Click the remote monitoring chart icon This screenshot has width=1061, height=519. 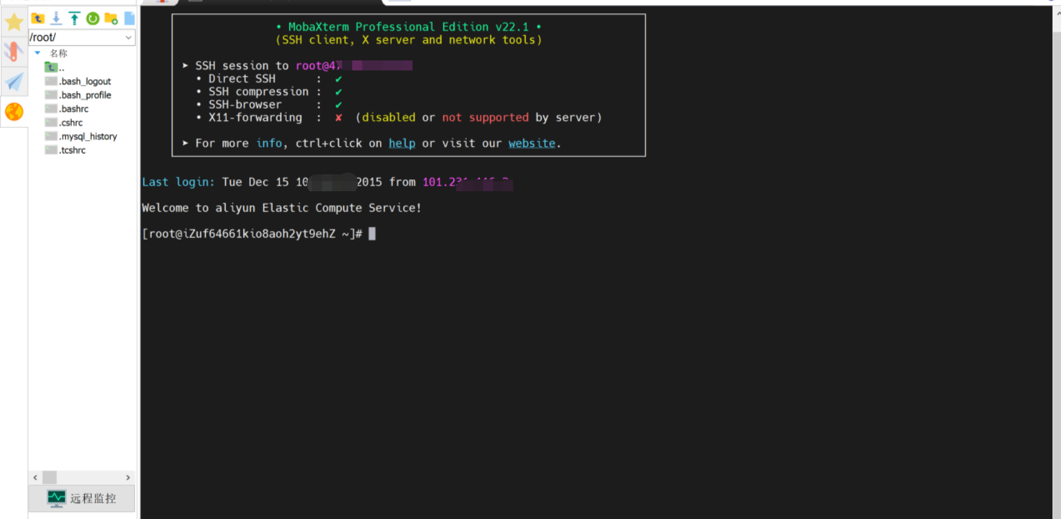tap(57, 498)
